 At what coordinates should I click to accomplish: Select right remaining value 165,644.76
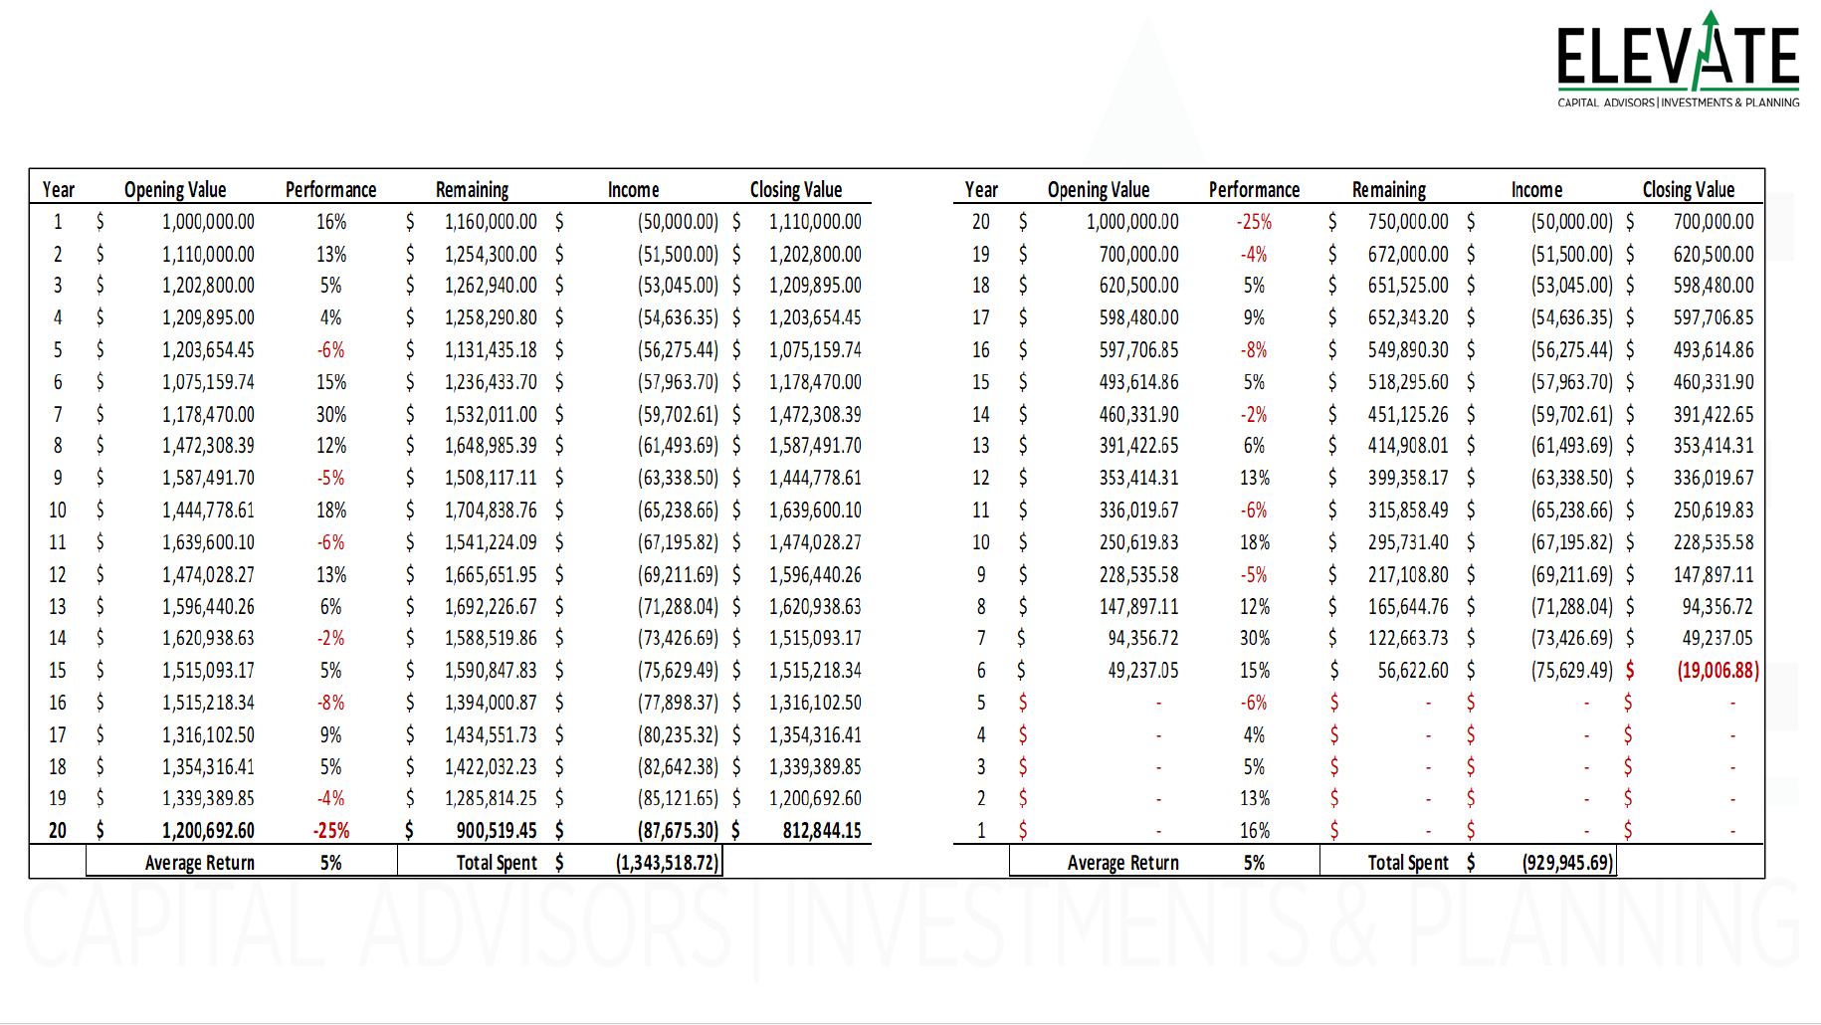[x=1408, y=607]
